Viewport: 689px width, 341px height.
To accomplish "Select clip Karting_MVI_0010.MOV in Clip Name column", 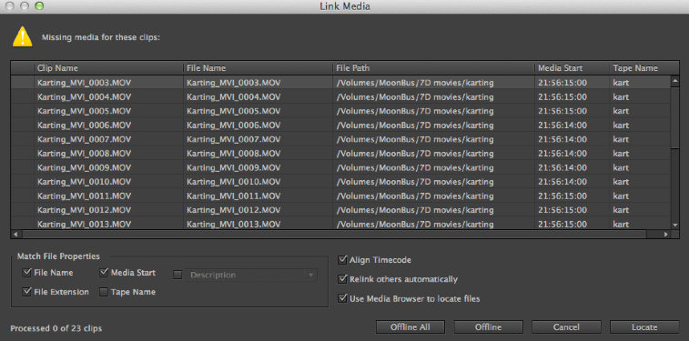I will 84,182.
